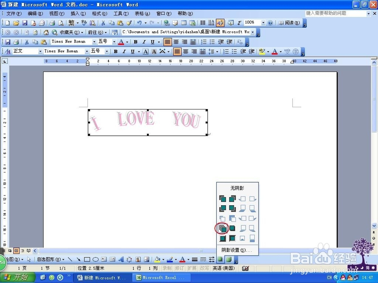Open Print Preview with the magnifier-page icon
The width and height of the screenshot is (378, 283).
61,23
